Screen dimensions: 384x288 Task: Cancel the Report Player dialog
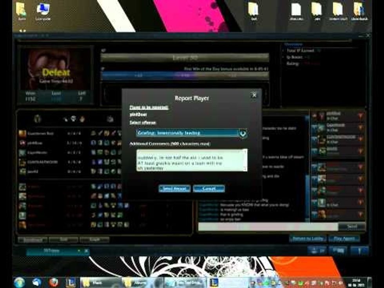209,189
